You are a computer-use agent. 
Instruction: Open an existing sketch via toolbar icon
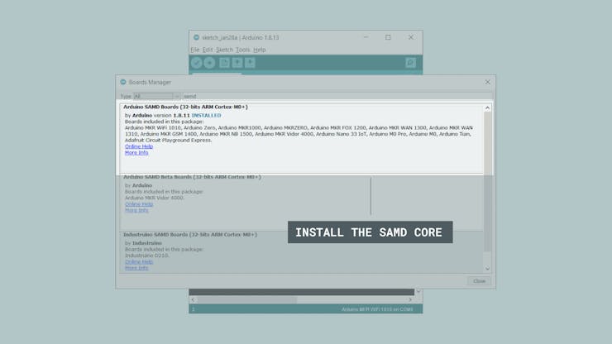click(237, 63)
